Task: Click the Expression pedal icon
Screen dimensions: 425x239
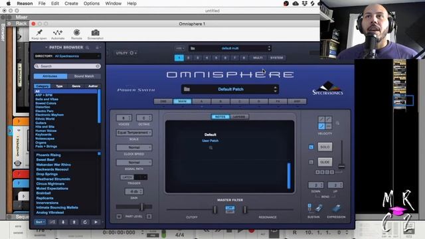Action: (336, 208)
